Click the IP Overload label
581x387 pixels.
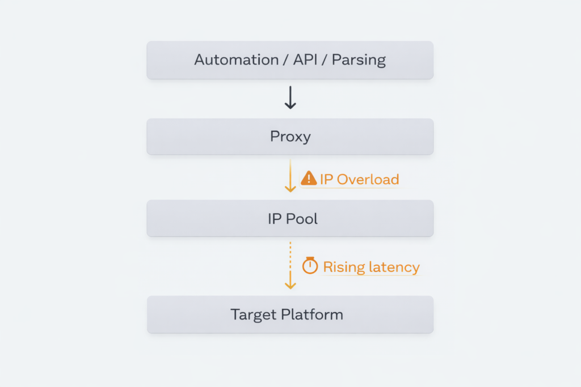click(x=359, y=180)
